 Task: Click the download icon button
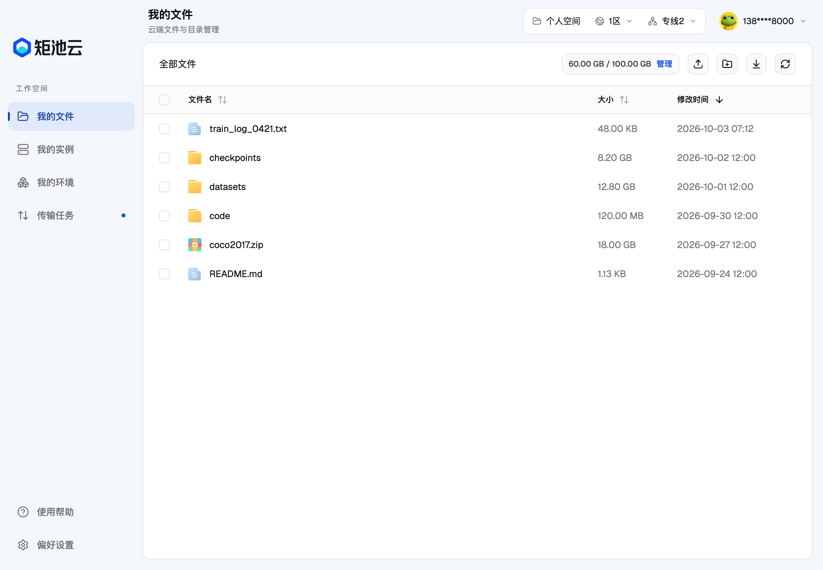[756, 64]
